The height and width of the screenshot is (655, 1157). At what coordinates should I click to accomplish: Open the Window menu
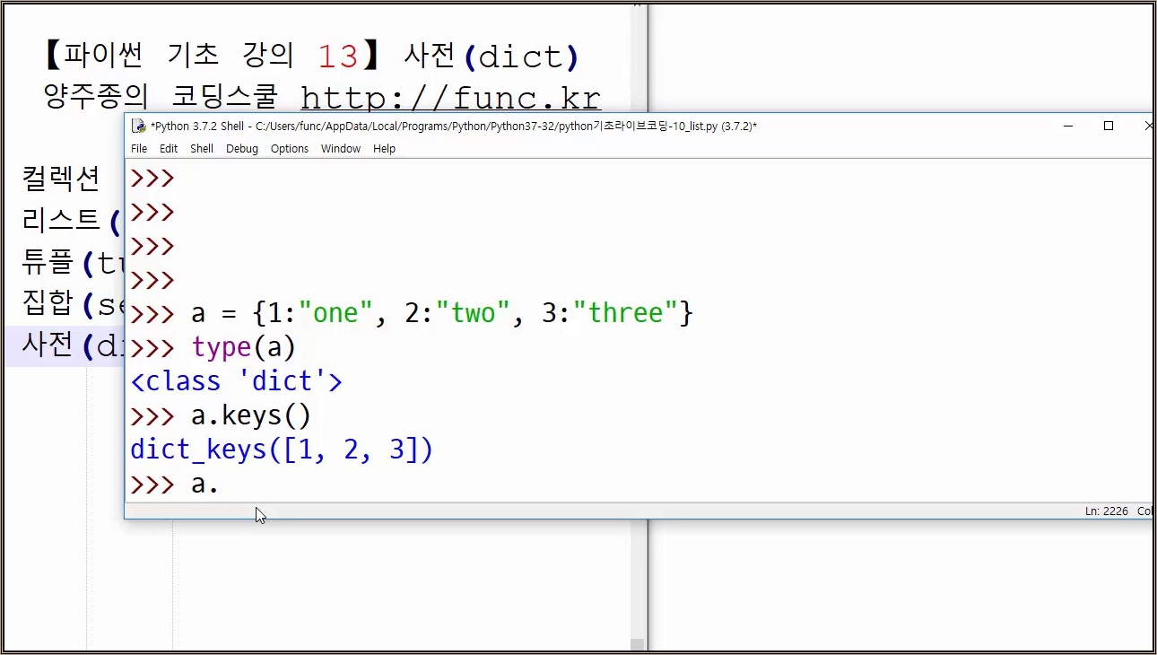coord(341,149)
